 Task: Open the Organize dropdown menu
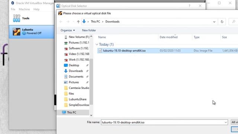[x=68, y=30]
